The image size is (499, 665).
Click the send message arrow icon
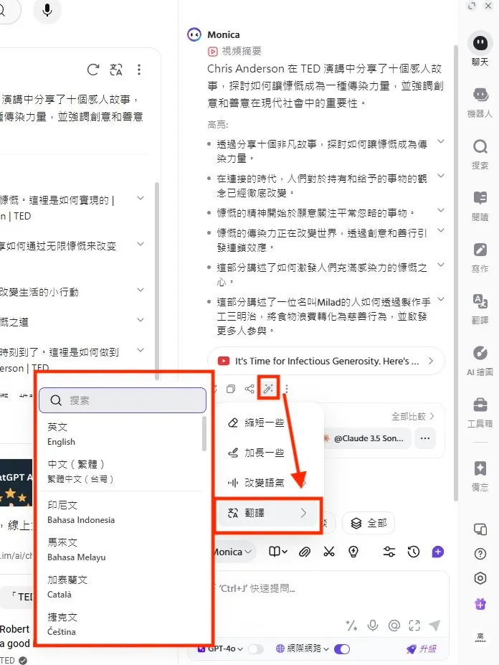coord(434,625)
